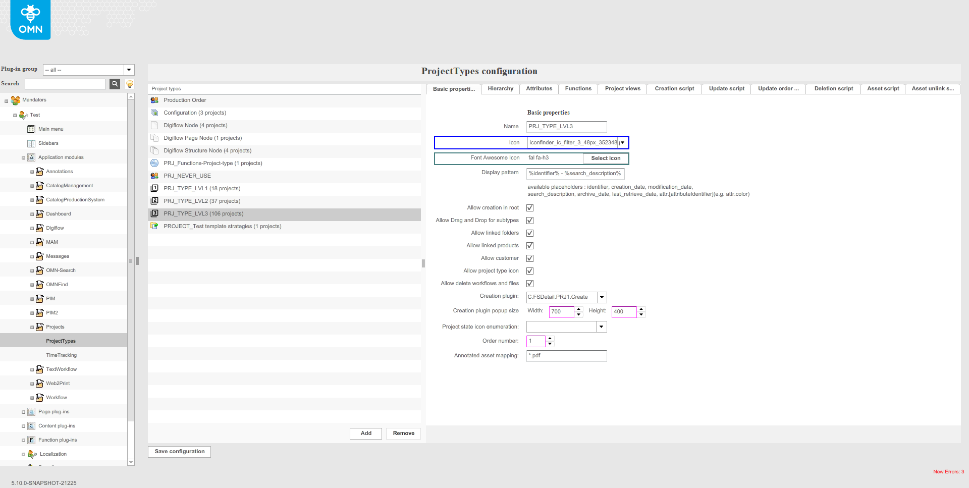Select the PRJ_Functions-Project-type icon
This screenshot has height=488, width=969.
154,164
